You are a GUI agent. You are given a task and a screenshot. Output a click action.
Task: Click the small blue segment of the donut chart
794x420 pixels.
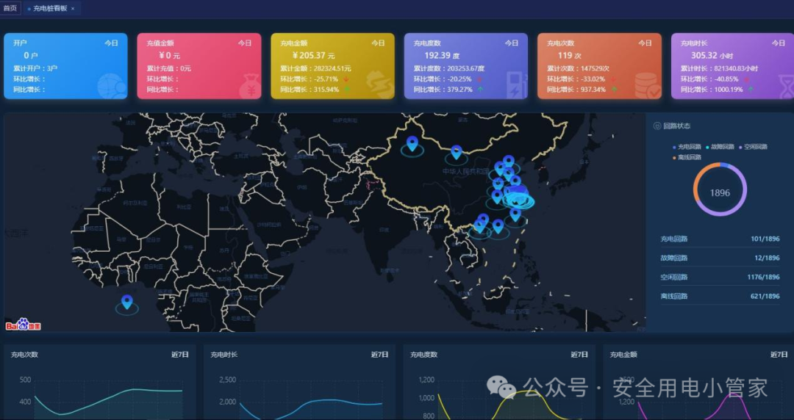click(724, 165)
